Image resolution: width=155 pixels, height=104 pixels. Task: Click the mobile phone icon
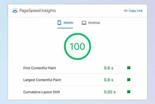59,23
